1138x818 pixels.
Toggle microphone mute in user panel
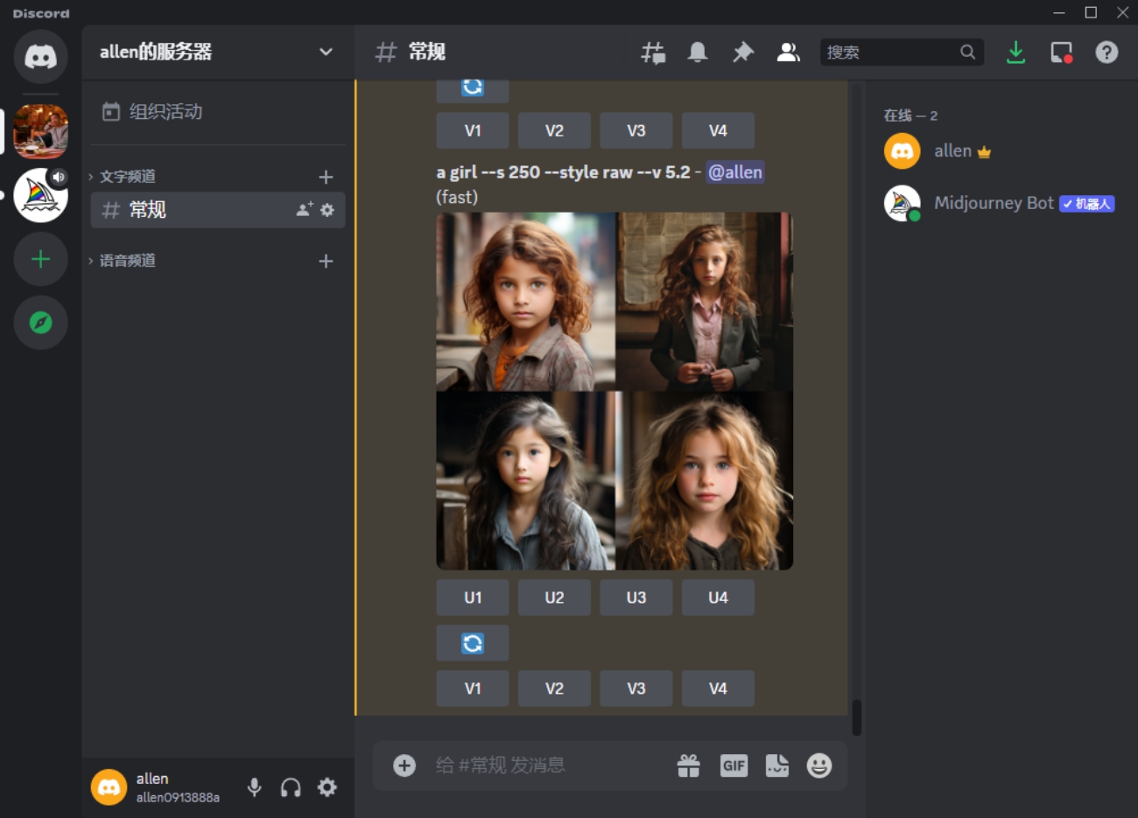(x=254, y=787)
